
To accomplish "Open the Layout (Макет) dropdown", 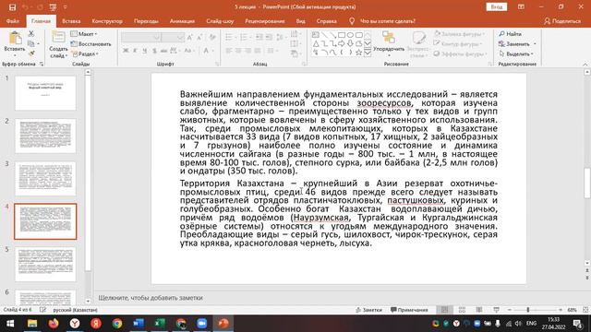I will (84, 34).
